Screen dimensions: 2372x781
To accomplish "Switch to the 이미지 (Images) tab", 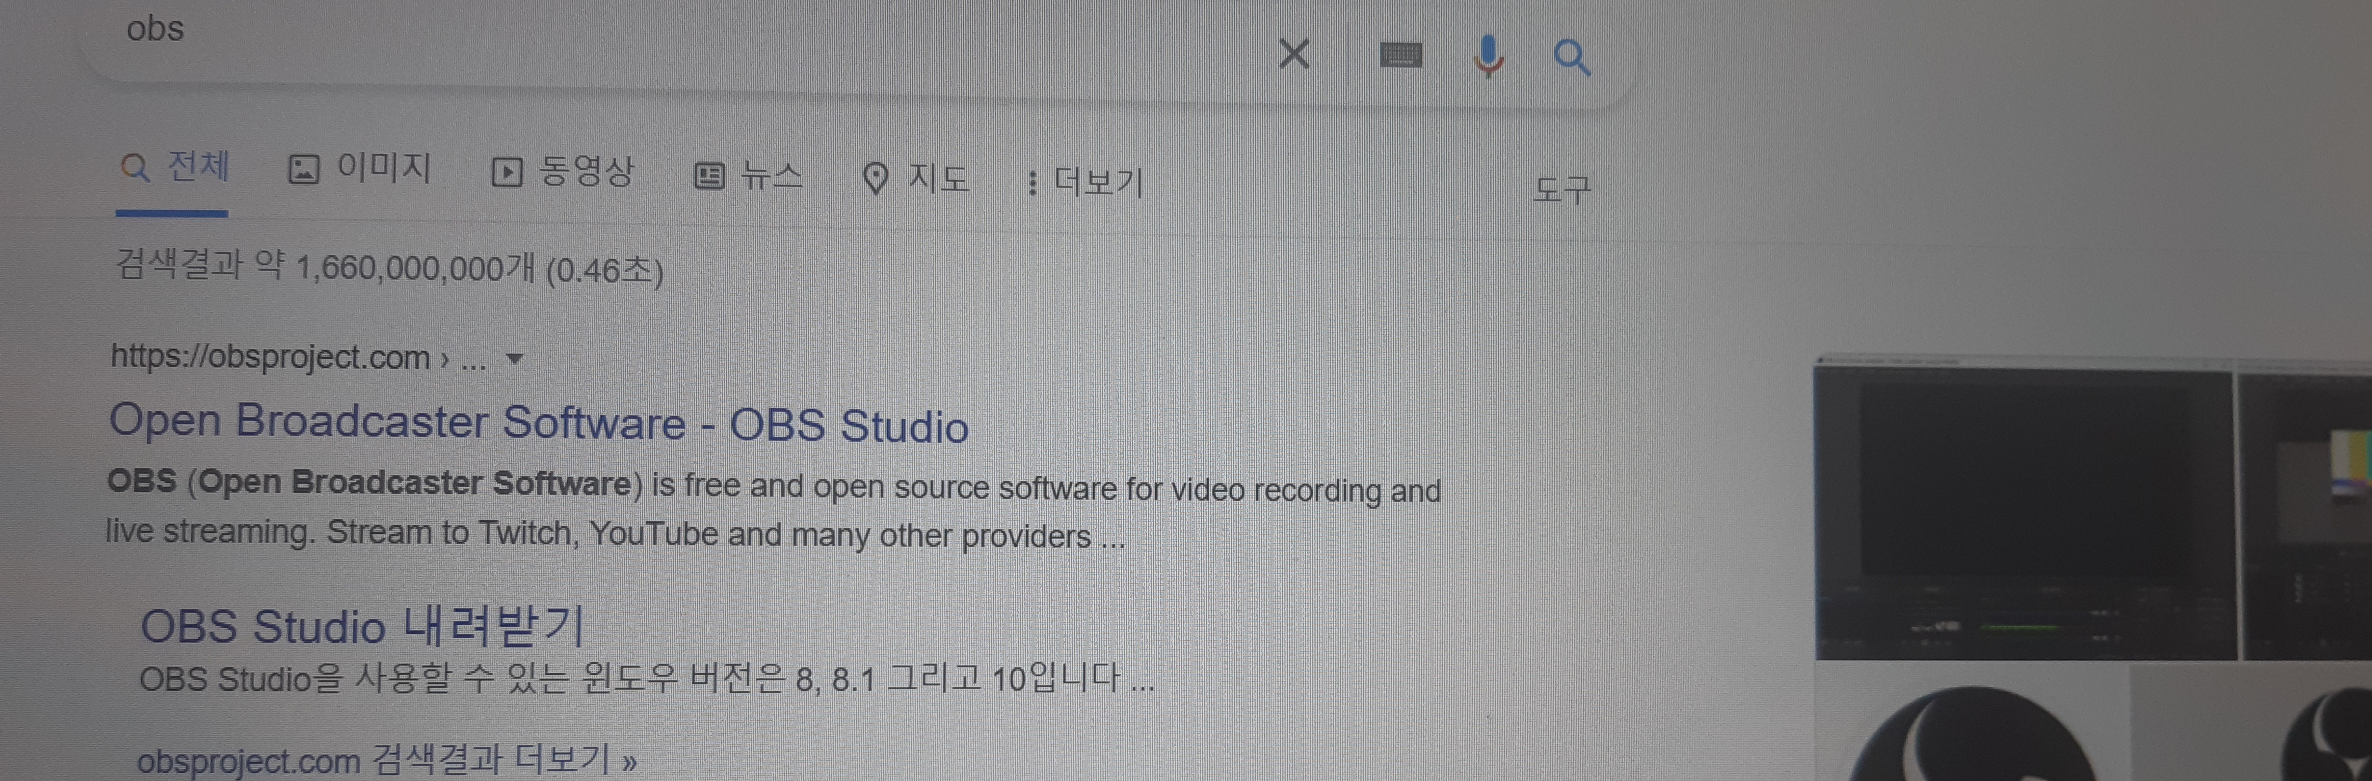I will point(359,168).
